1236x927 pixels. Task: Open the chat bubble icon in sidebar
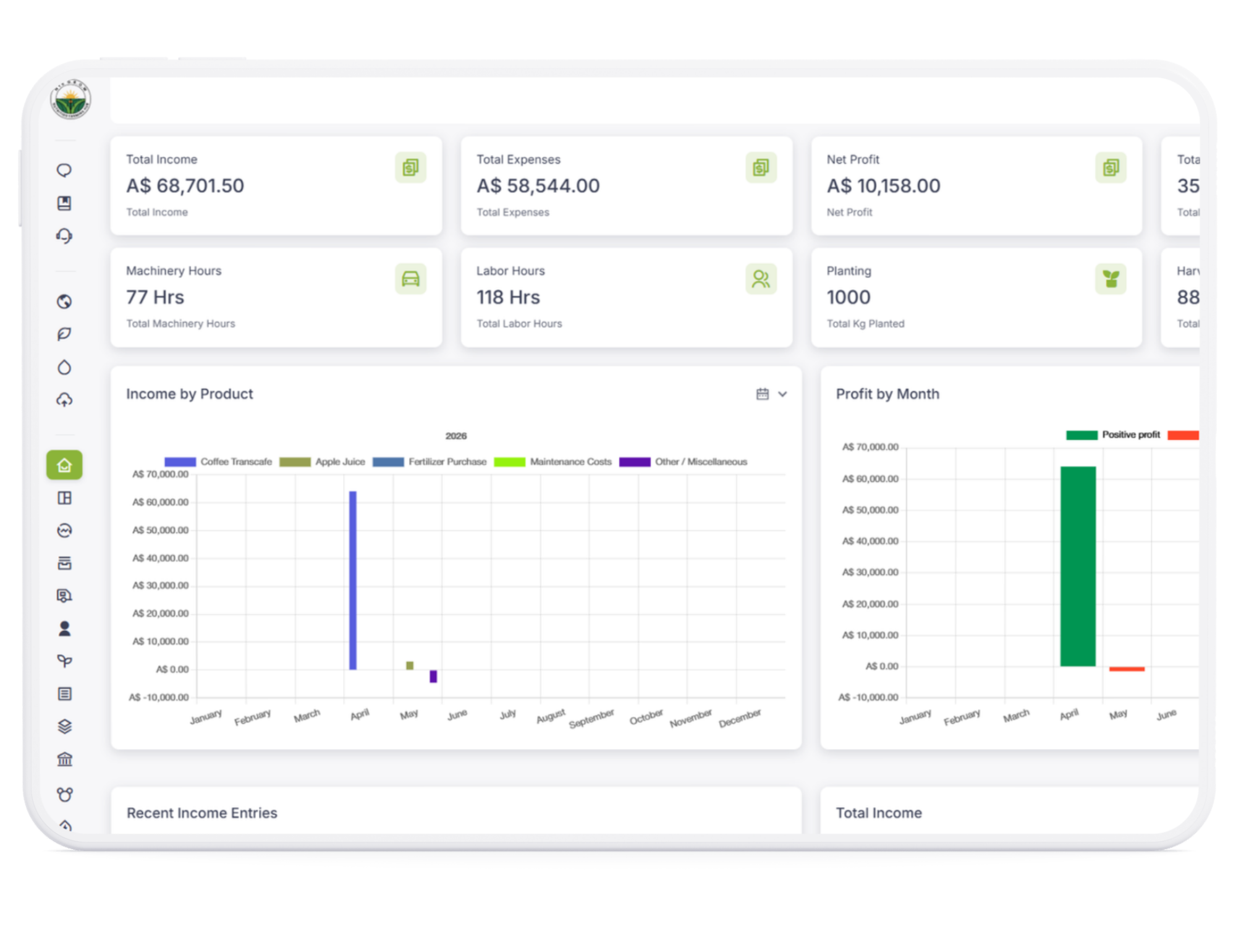pyautogui.click(x=64, y=171)
